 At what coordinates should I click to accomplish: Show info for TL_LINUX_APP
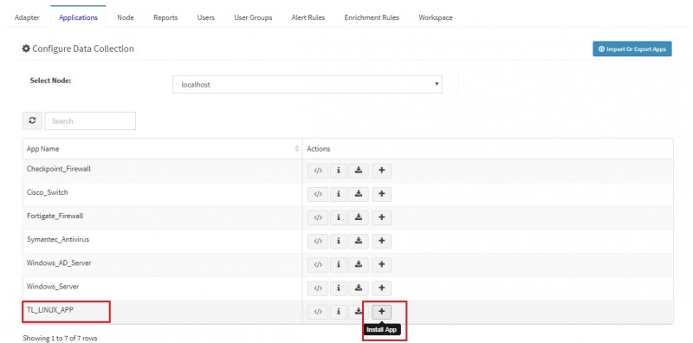(339, 312)
